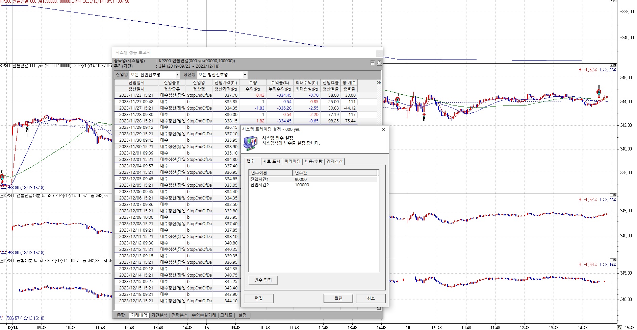The width and height of the screenshot is (637, 330).
Task: Click the red exit signal marker on the 12/18 chart
Action: pyautogui.click(x=599, y=92)
